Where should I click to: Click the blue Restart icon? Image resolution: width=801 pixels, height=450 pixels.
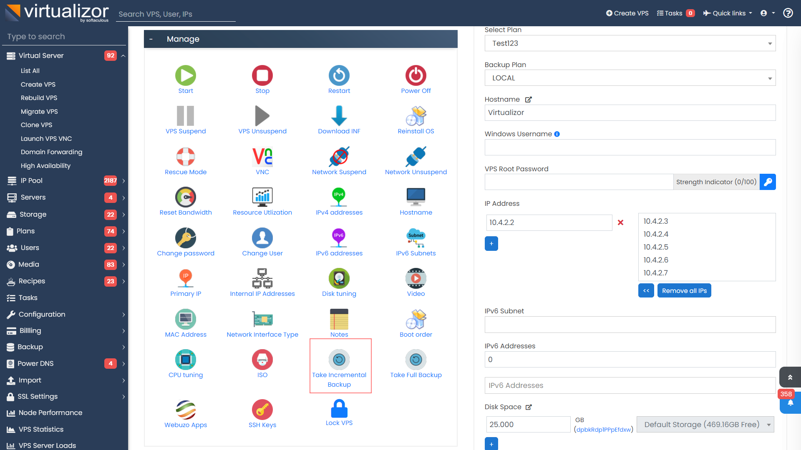pos(339,75)
